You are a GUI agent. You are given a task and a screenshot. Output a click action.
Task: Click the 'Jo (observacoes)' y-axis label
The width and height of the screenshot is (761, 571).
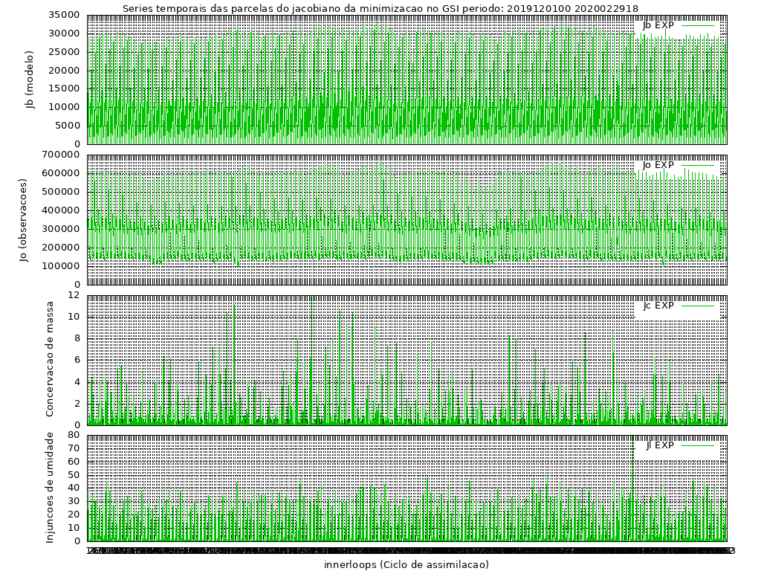[23, 220]
